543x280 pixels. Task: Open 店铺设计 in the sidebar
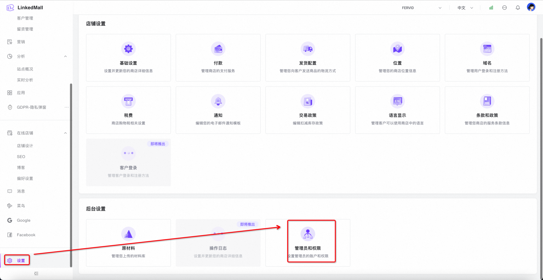point(25,146)
